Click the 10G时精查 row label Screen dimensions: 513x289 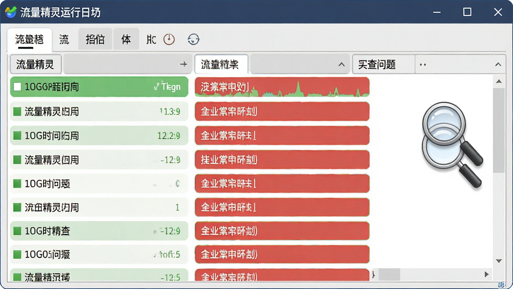tap(48, 231)
